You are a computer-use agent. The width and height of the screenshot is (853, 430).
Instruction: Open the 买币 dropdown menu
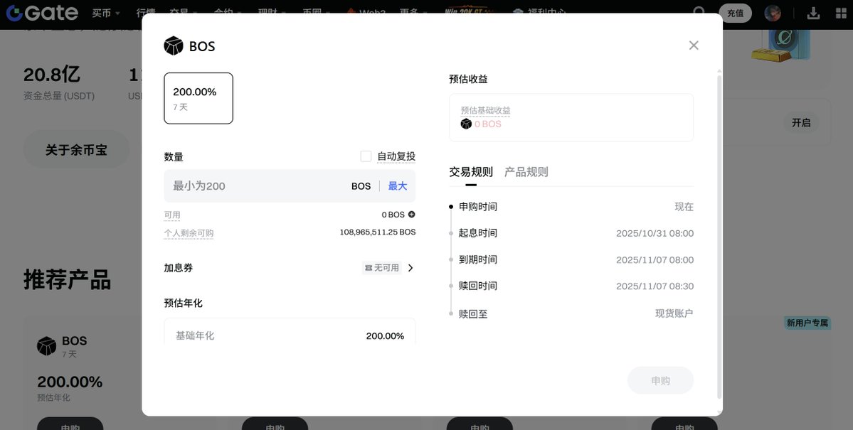point(106,13)
